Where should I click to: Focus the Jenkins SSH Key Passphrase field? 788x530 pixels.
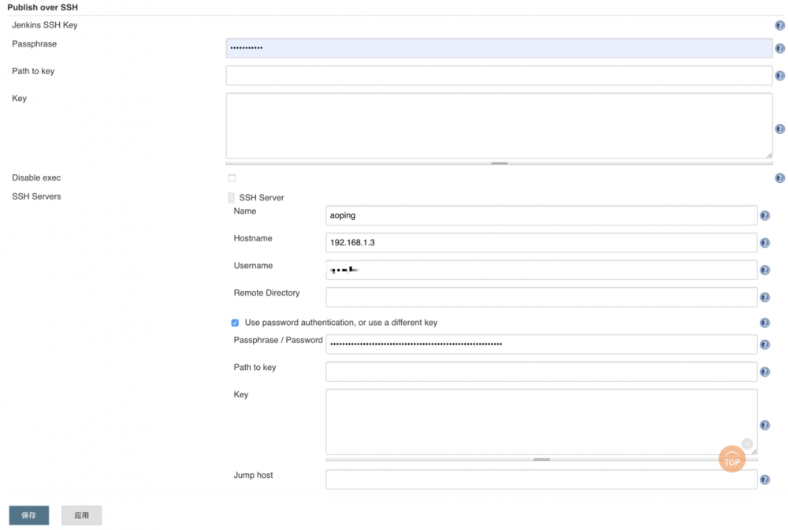499,48
